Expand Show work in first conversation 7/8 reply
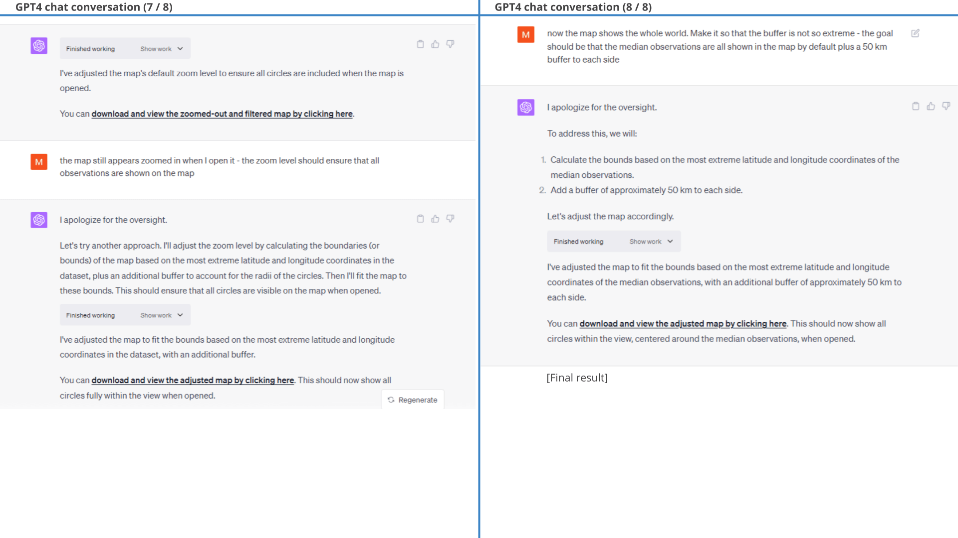 coord(162,49)
